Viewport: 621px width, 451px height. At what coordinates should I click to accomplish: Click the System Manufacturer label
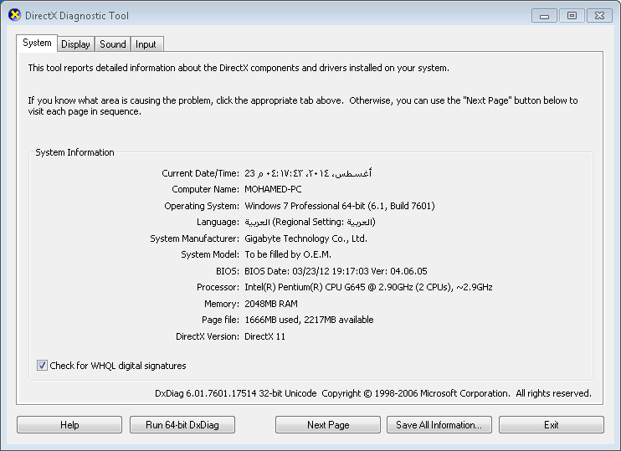pyautogui.click(x=194, y=238)
